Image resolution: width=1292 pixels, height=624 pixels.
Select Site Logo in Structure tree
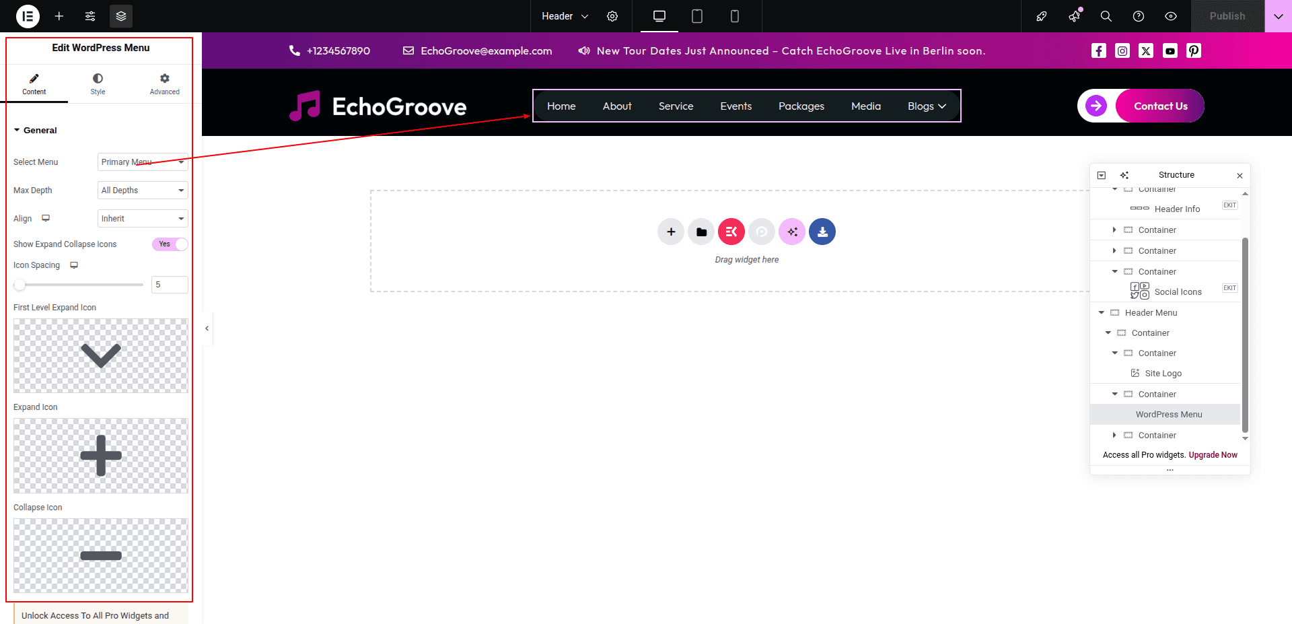click(1163, 374)
